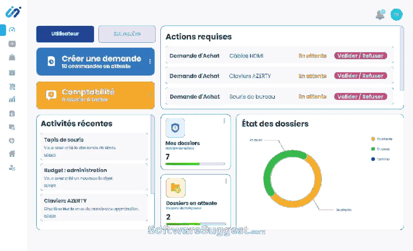Screen dimensions: 413x251
Task: Switch to the Utilisateur tab
Action: [x=65, y=34]
